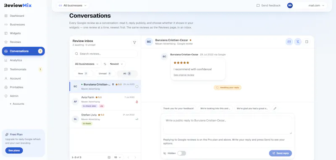Click the SO user avatar

click(290, 5)
